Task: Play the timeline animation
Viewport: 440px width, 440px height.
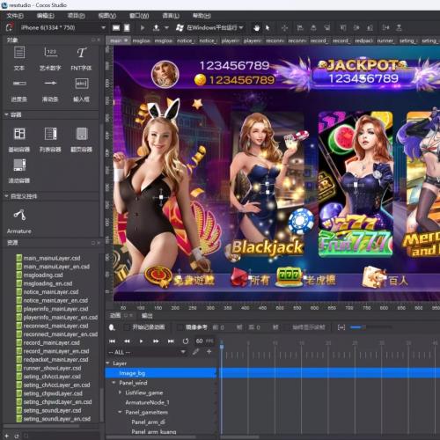Action: [x=142, y=341]
